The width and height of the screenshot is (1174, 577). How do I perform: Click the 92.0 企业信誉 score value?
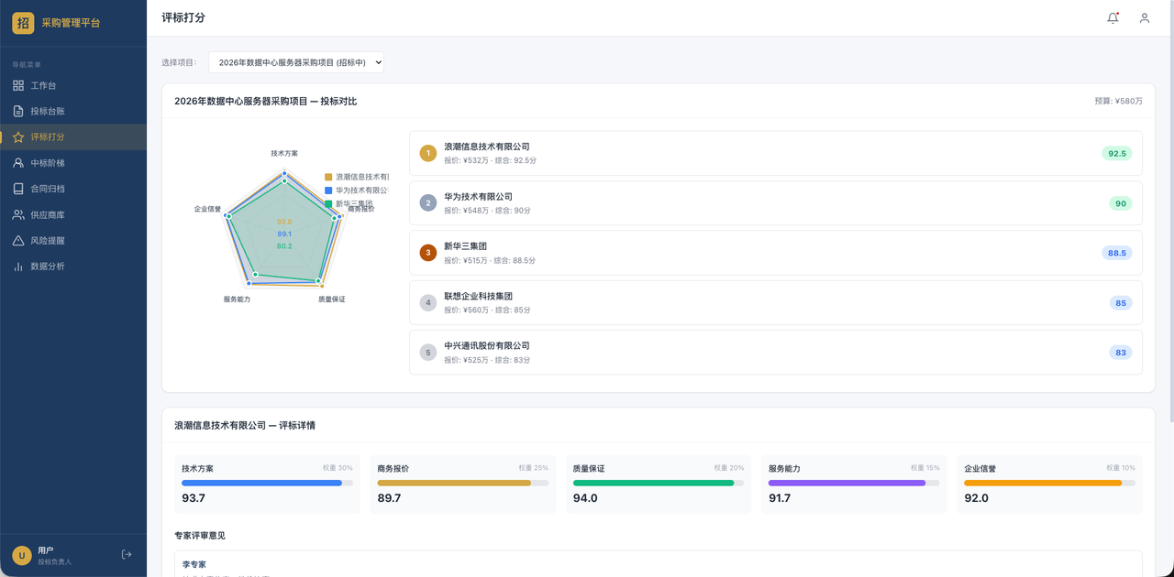click(x=977, y=498)
